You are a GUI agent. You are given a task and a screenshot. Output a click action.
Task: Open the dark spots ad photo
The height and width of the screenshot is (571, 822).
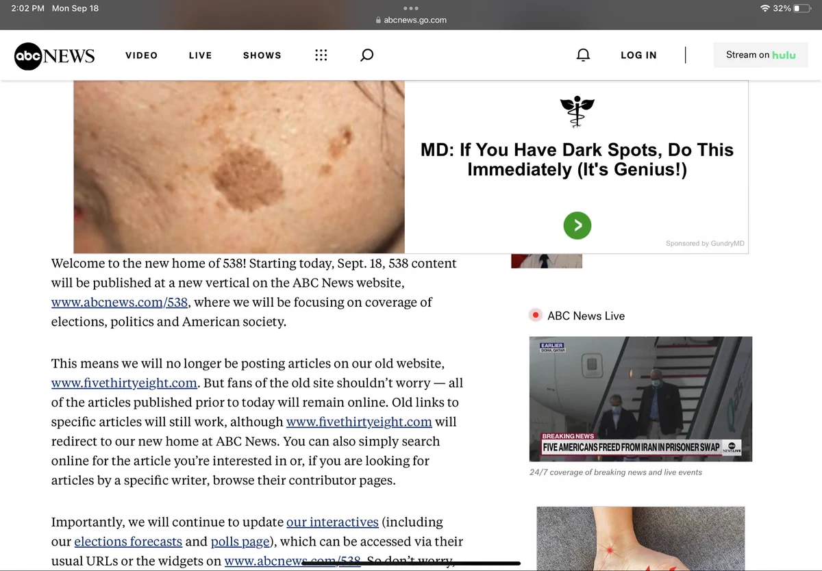pyautogui.click(x=239, y=167)
